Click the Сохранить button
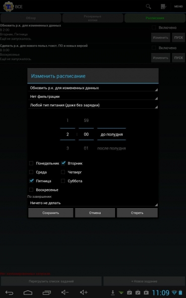 (x=51, y=213)
